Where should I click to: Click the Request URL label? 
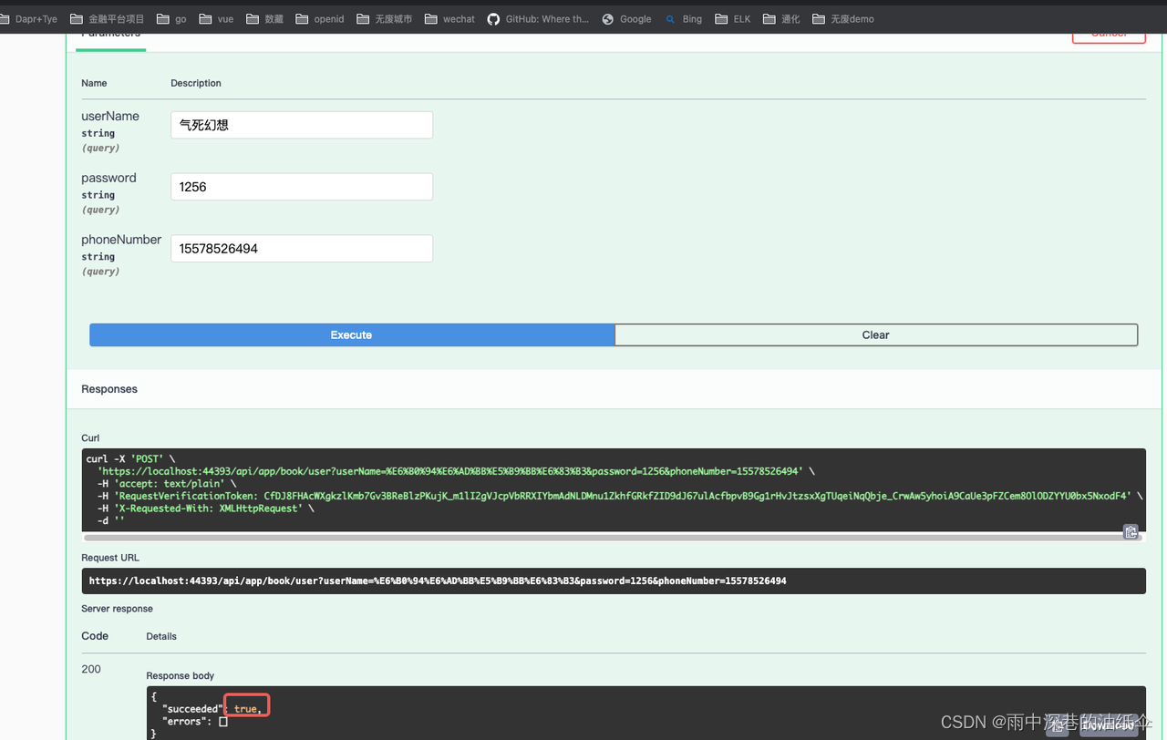coord(110,558)
